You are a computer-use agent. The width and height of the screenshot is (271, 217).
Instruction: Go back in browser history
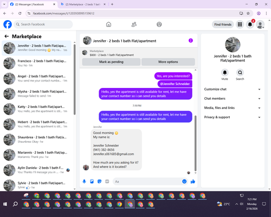5,13
